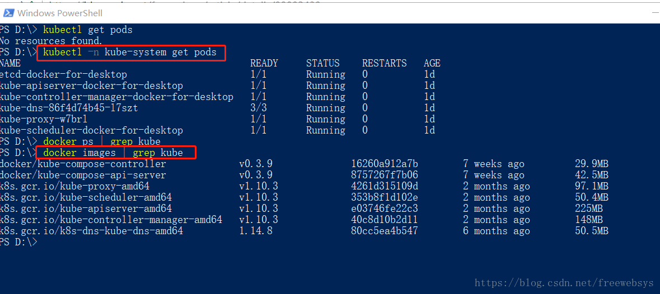Click image k8s.gcr.io/kube-controller-manager-amd64
660x294 pixels.
(111, 219)
